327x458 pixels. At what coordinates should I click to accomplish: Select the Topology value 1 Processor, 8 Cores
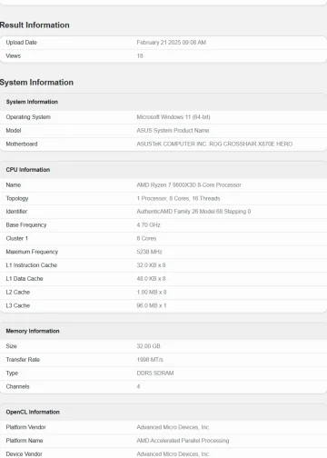tap(178, 198)
